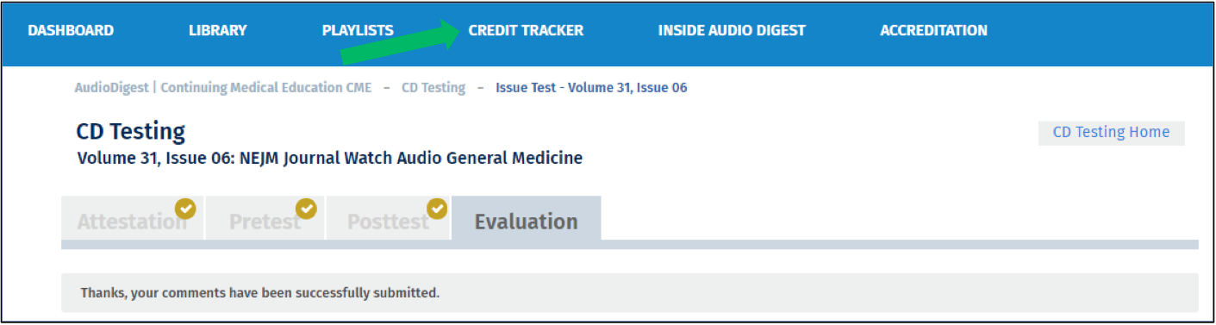The image size is (1216, 325).
Task: Click the Pretest tab's gold checkmark badge
Action: coord(306,209)
